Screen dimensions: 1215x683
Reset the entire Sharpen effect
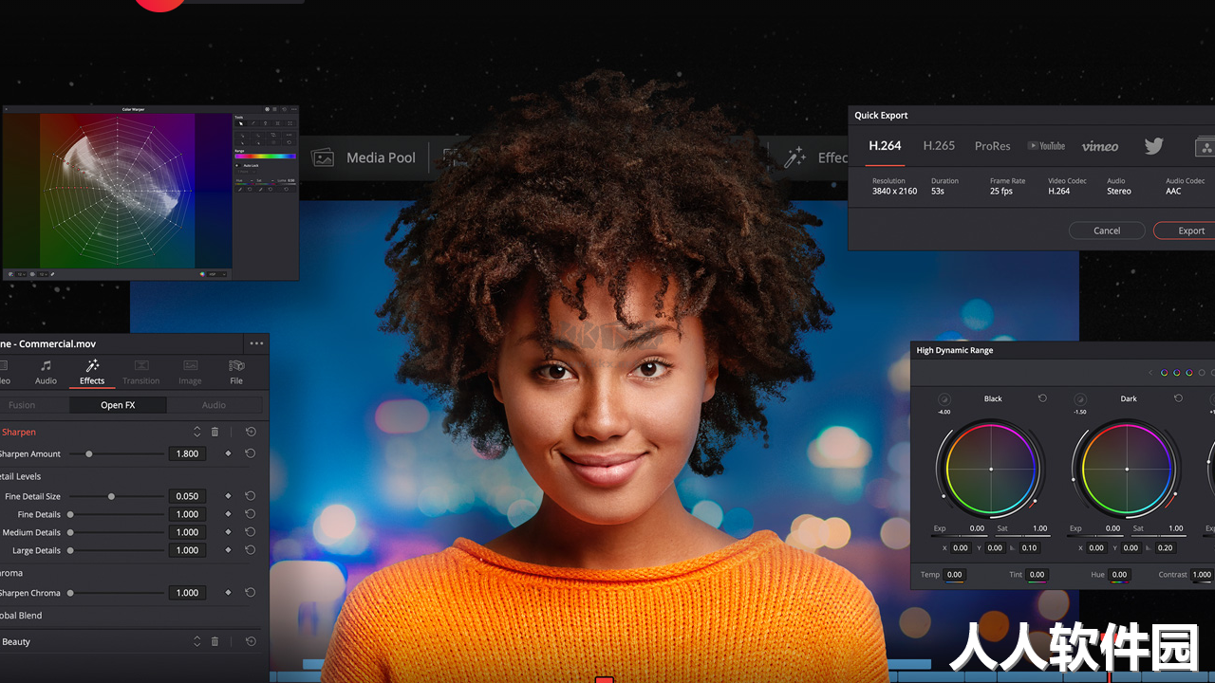coord(251,432)
